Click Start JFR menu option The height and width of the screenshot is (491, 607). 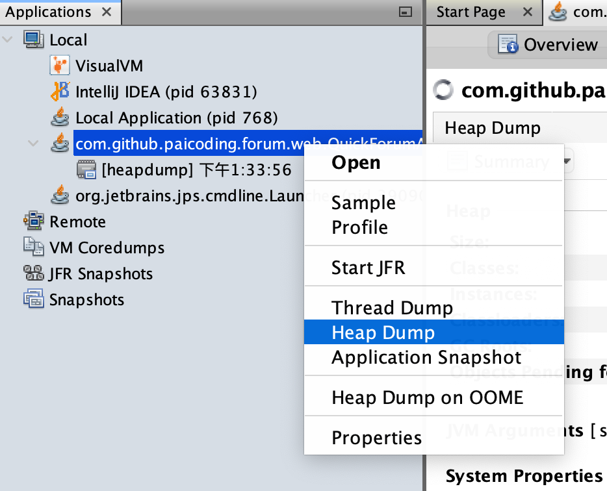[x=368, y=268]
